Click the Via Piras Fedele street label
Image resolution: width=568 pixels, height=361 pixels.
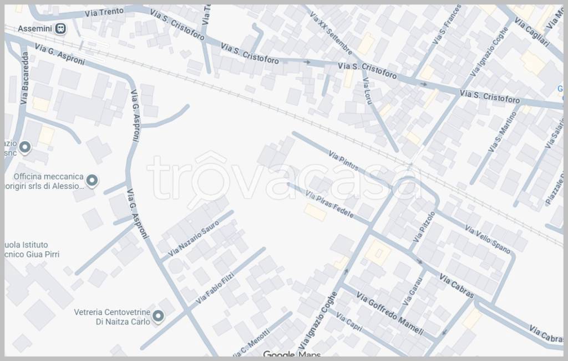click(329, 205)
